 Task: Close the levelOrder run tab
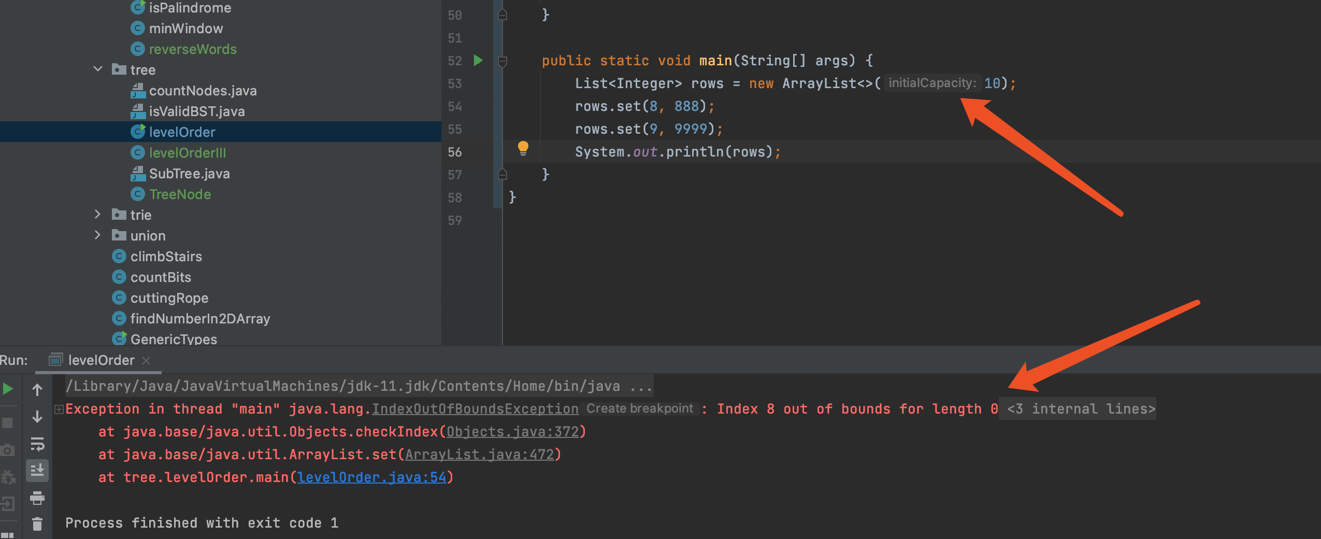point(146,360)
